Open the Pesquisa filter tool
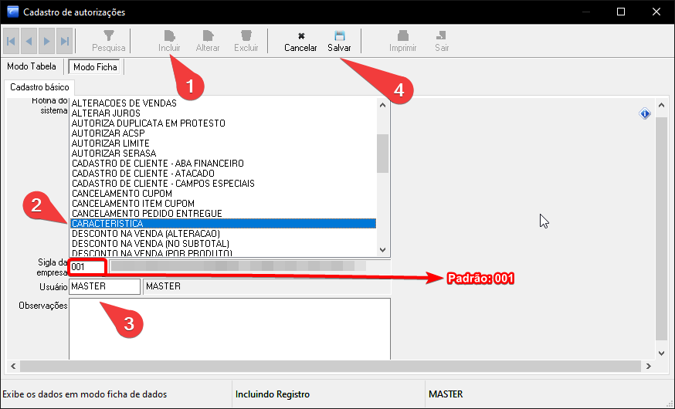 (x=109, y=36)
